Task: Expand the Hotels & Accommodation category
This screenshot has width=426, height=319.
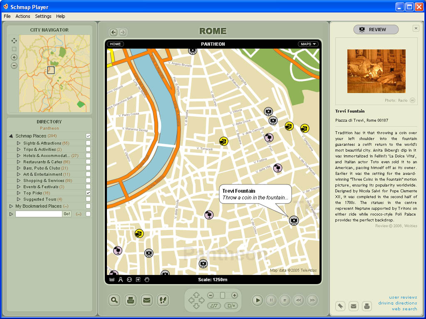Action: tap(19, 156)
